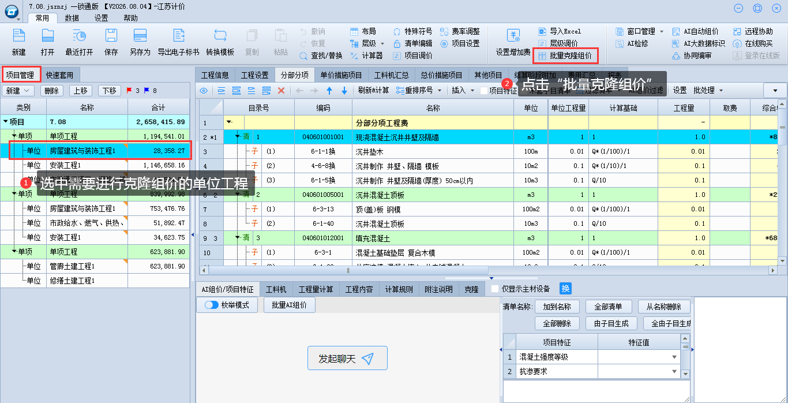788x403 pixels.
Task: Open 查找/替换 find and replace
Action: point(321,55)
